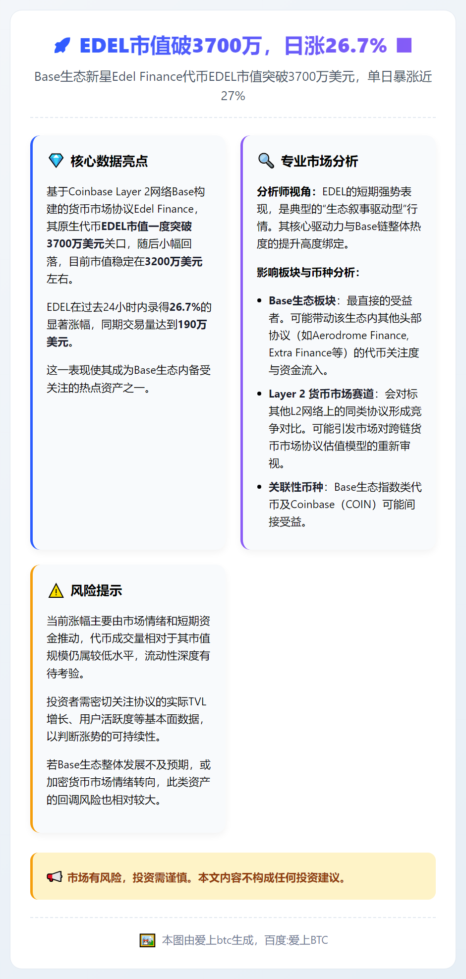The image size is (466, 979).
Task: Click the bullet label Base生态板块
Action: [302, 300]
